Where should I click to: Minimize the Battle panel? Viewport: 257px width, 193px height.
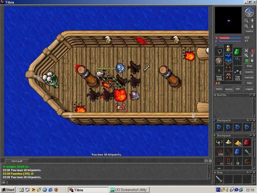(251, 95)
